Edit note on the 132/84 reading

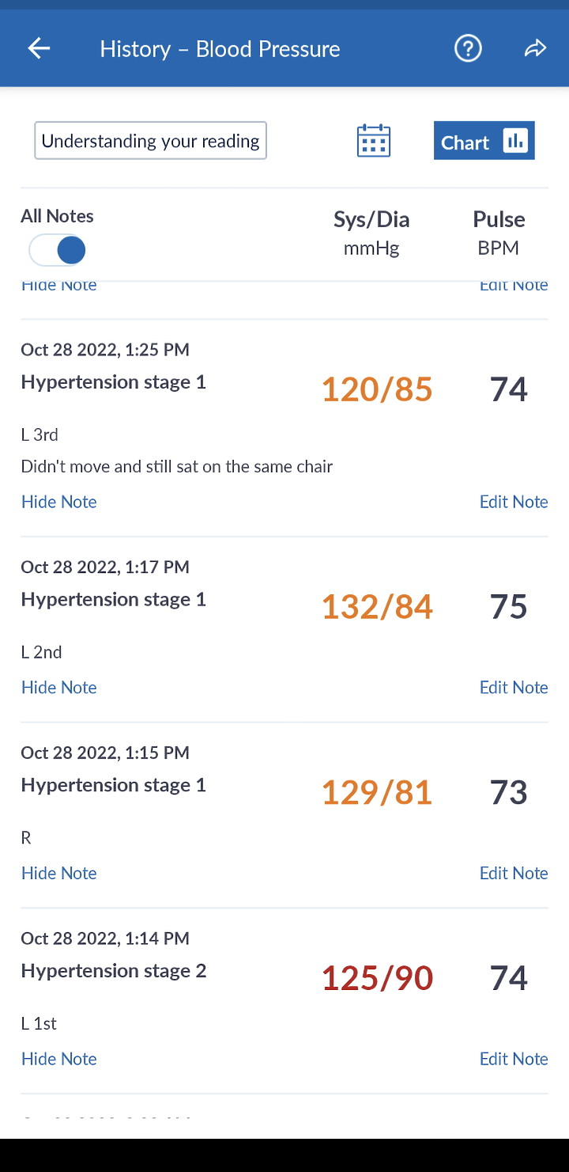click(x=514, y=688)
